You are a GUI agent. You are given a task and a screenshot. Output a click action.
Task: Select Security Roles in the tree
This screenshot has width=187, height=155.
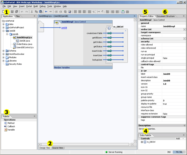(x=15, y=64)
